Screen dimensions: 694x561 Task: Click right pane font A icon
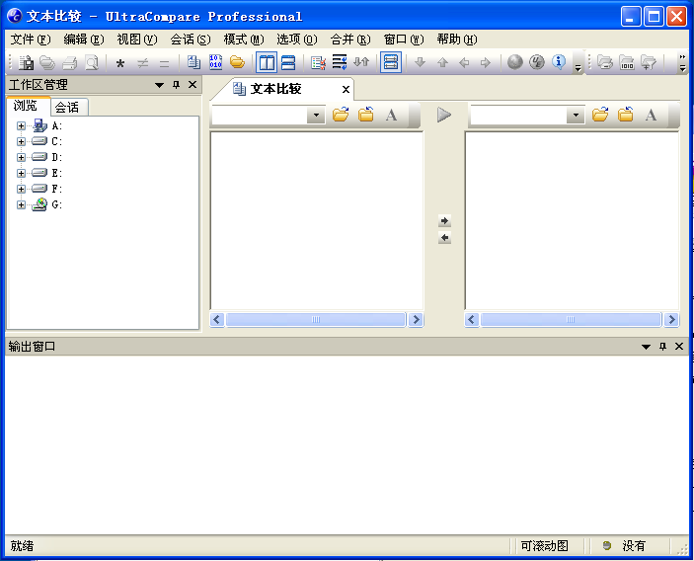(x=651, y=116)
